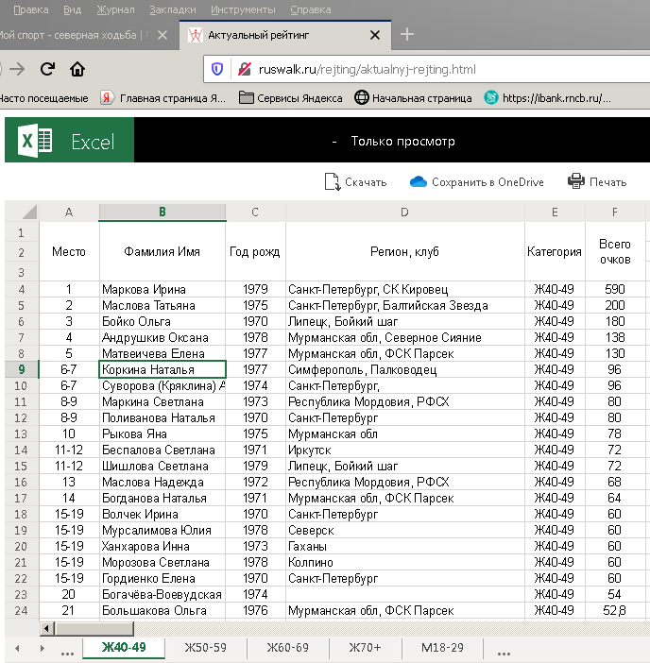Click the Excel logo icon
This screenshot has width=650, height=663.
point(35,141)
